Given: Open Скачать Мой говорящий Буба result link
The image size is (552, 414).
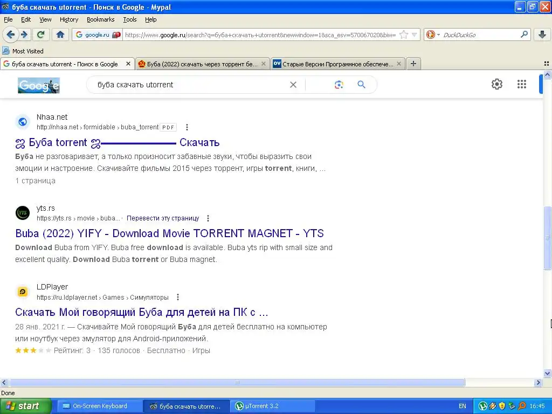Looking at the screenshot, I should click(x=142, y=312).
